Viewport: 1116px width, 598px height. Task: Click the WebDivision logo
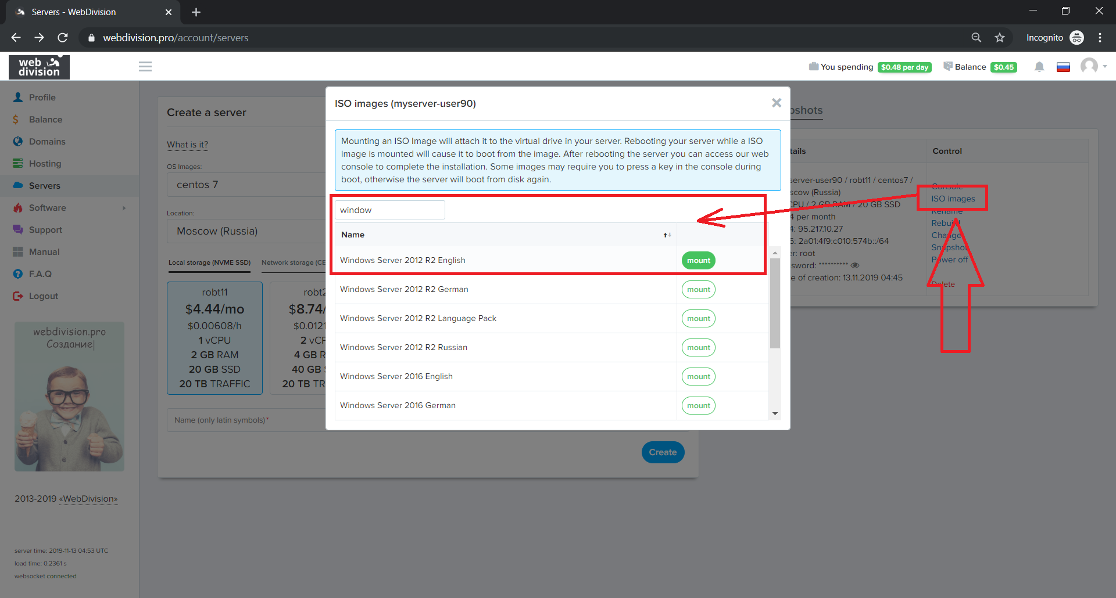tap(39, 67)
